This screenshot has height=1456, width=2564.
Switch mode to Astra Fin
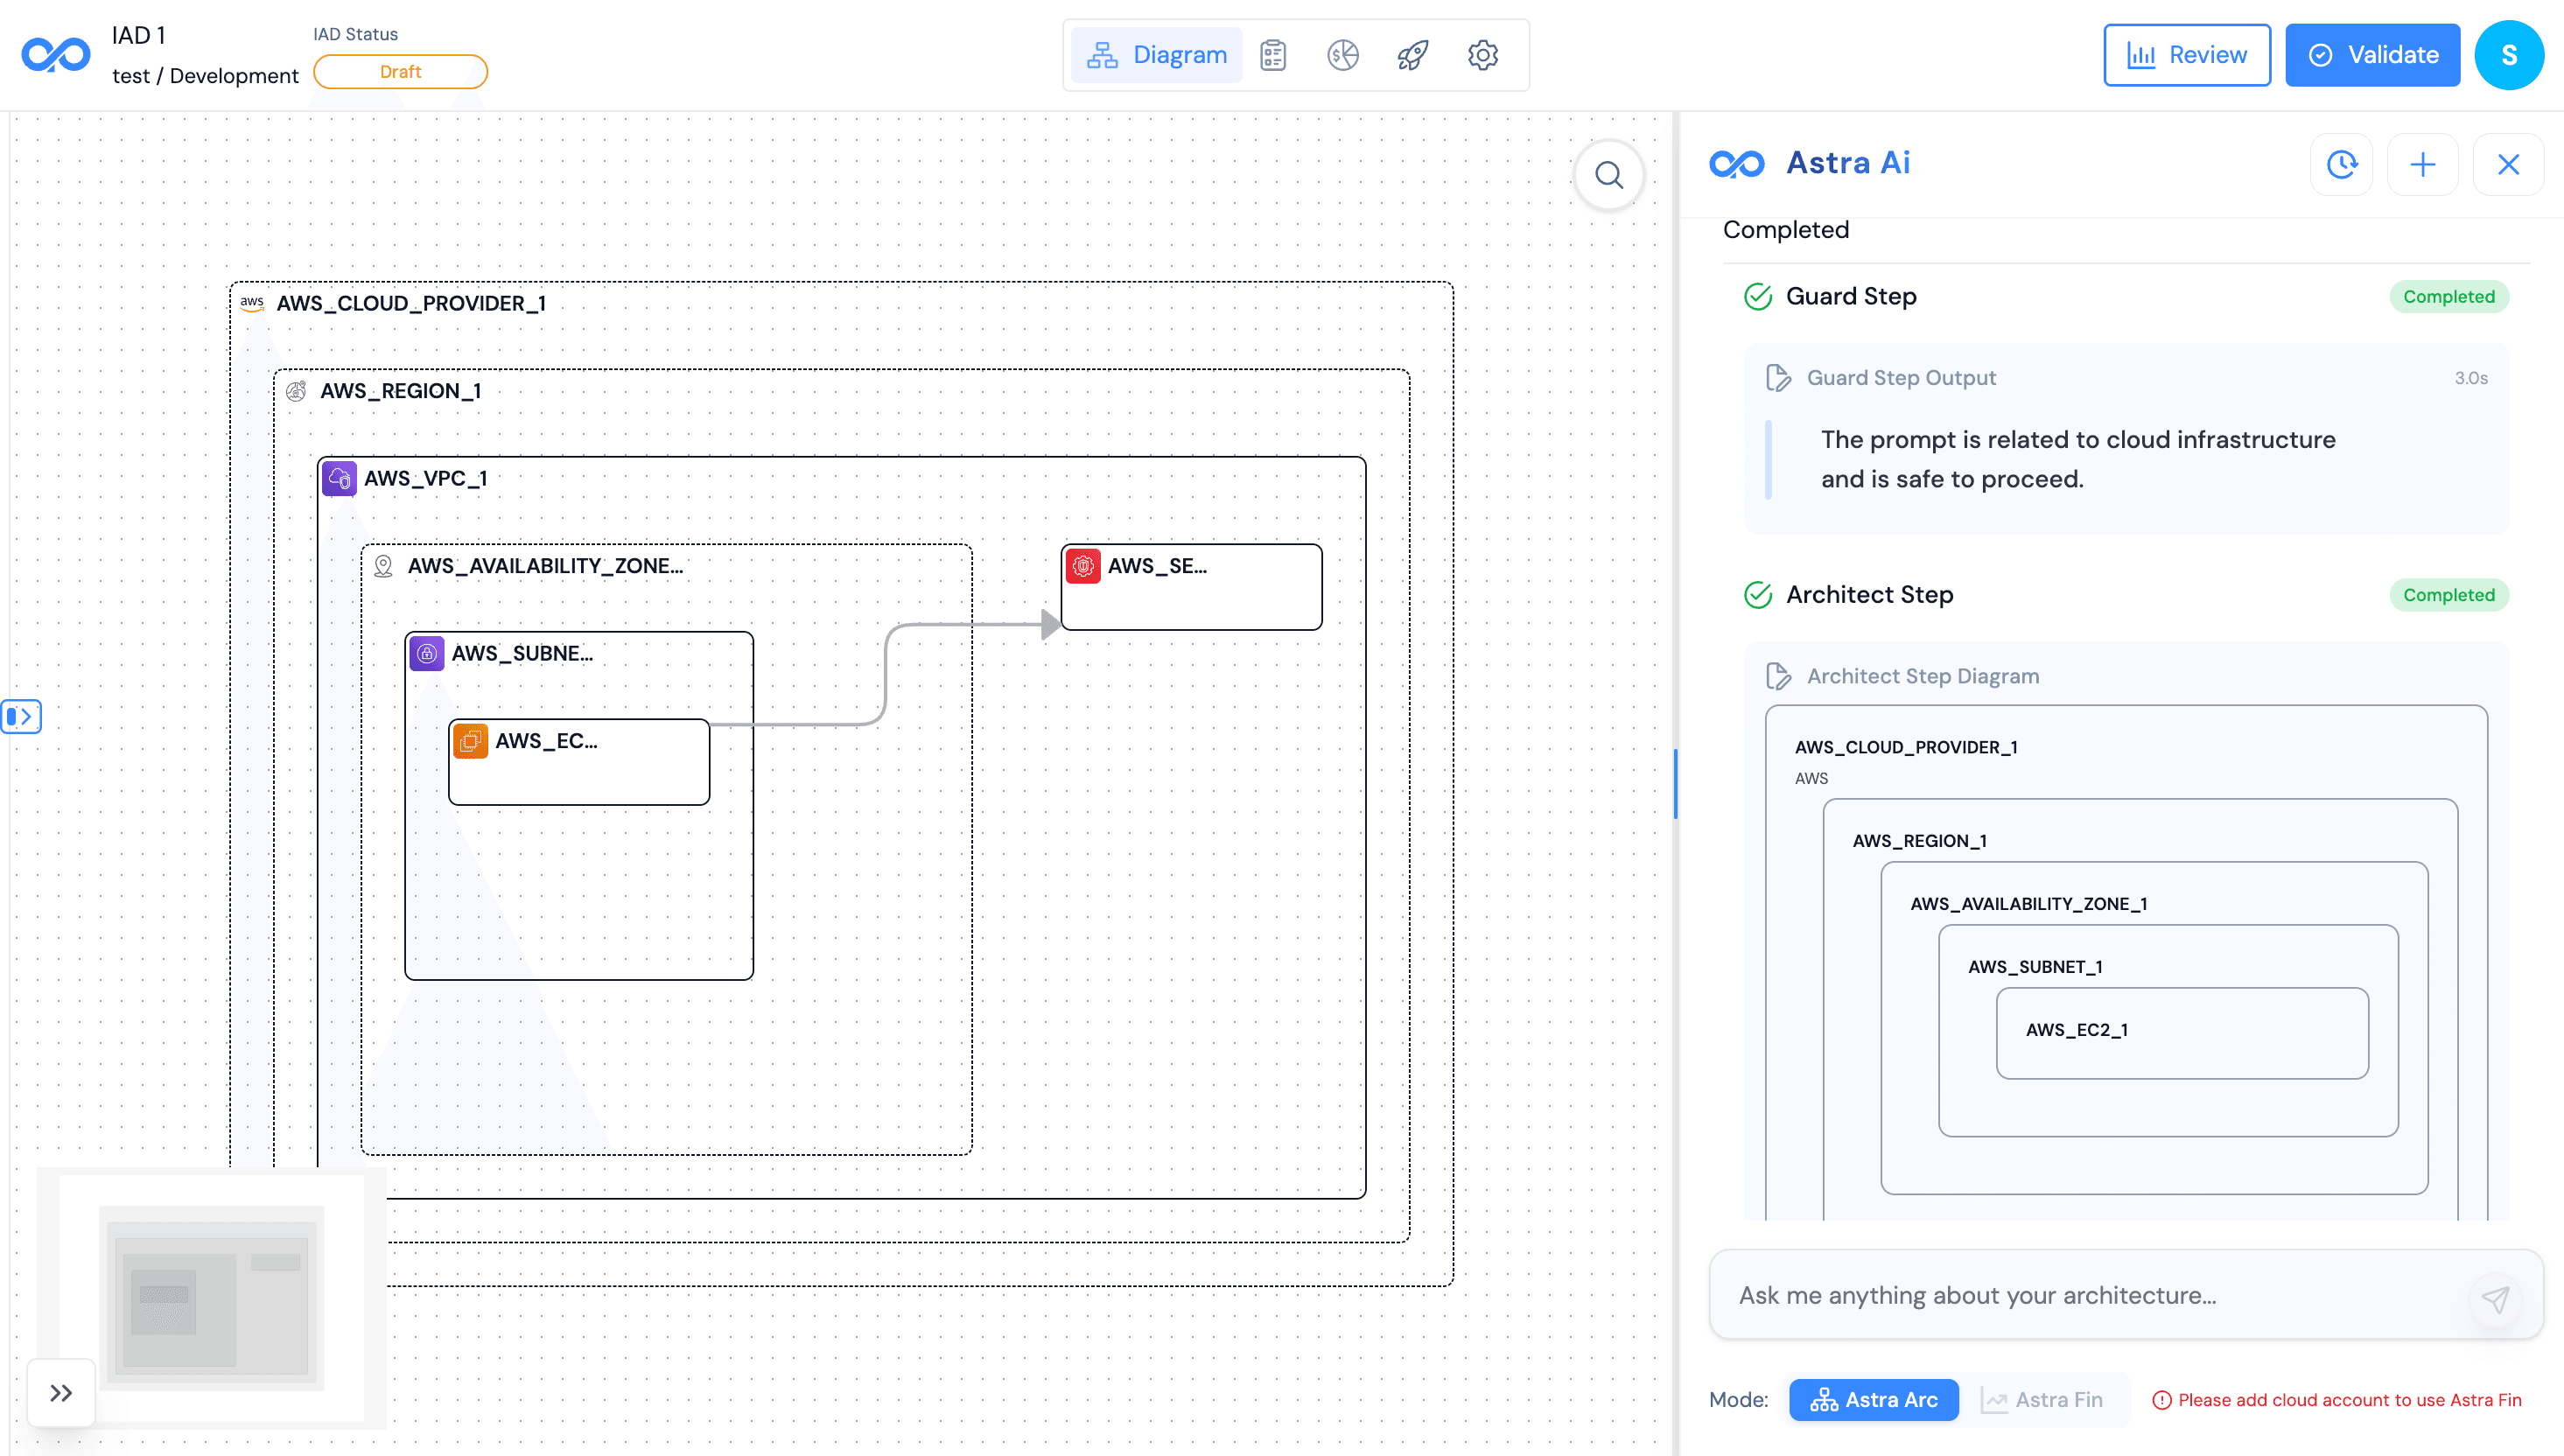[x=2042, y=1399]
